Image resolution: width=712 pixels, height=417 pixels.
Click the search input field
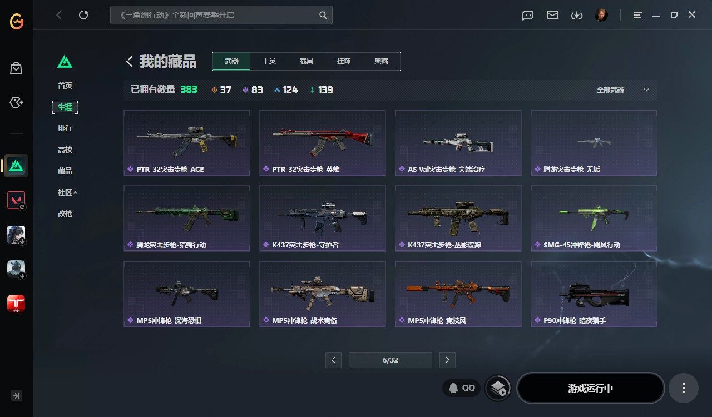click(221, 15)
